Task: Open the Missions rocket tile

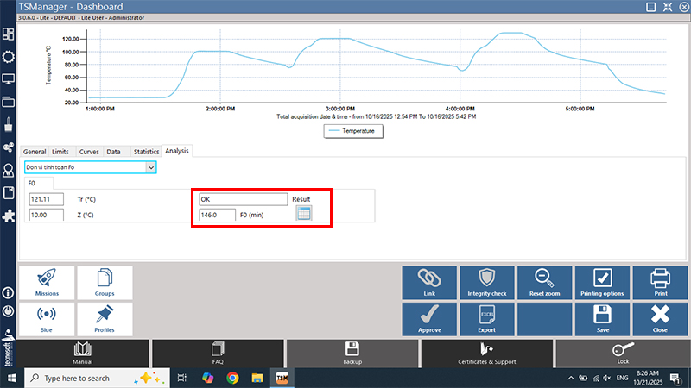Action: 48,282
